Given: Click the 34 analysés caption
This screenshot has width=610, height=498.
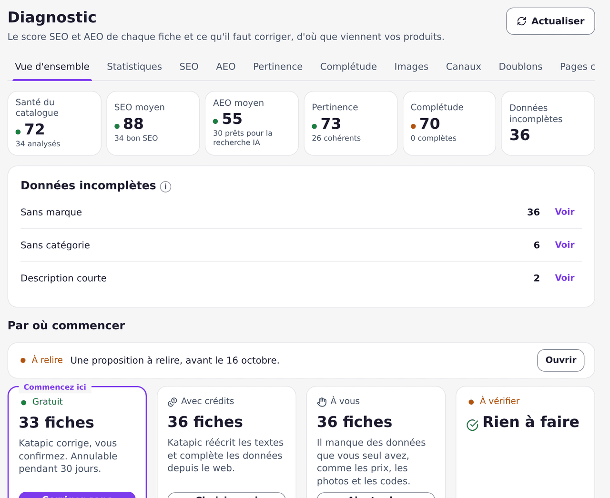Looking at the screenshot, I should click(x=38, y=144).
